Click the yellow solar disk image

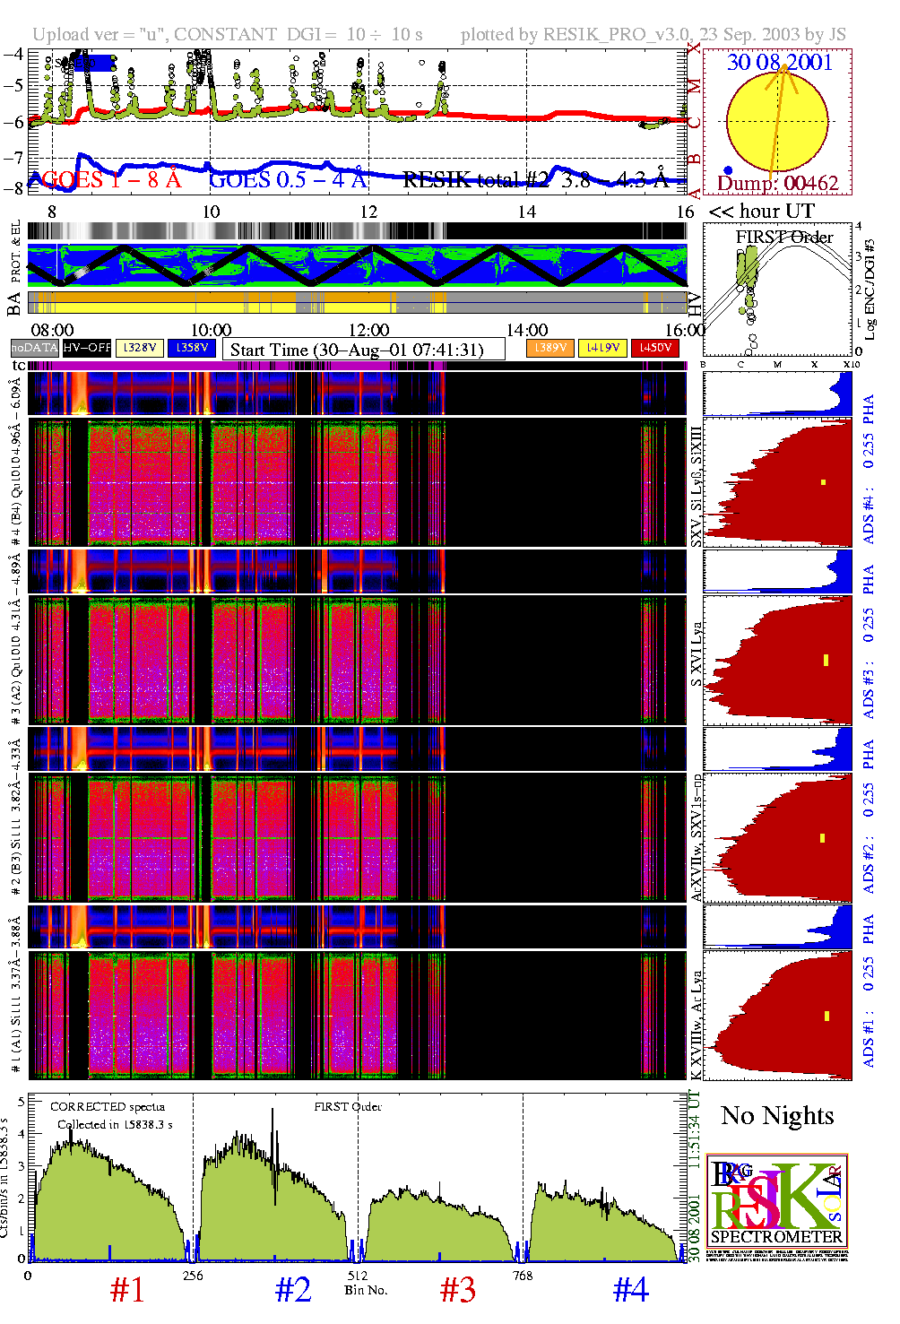point(776,121)
